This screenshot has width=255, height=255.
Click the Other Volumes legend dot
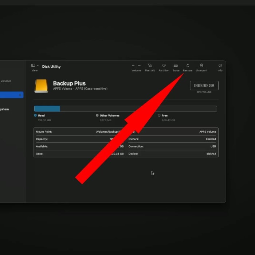coord(97,115)
